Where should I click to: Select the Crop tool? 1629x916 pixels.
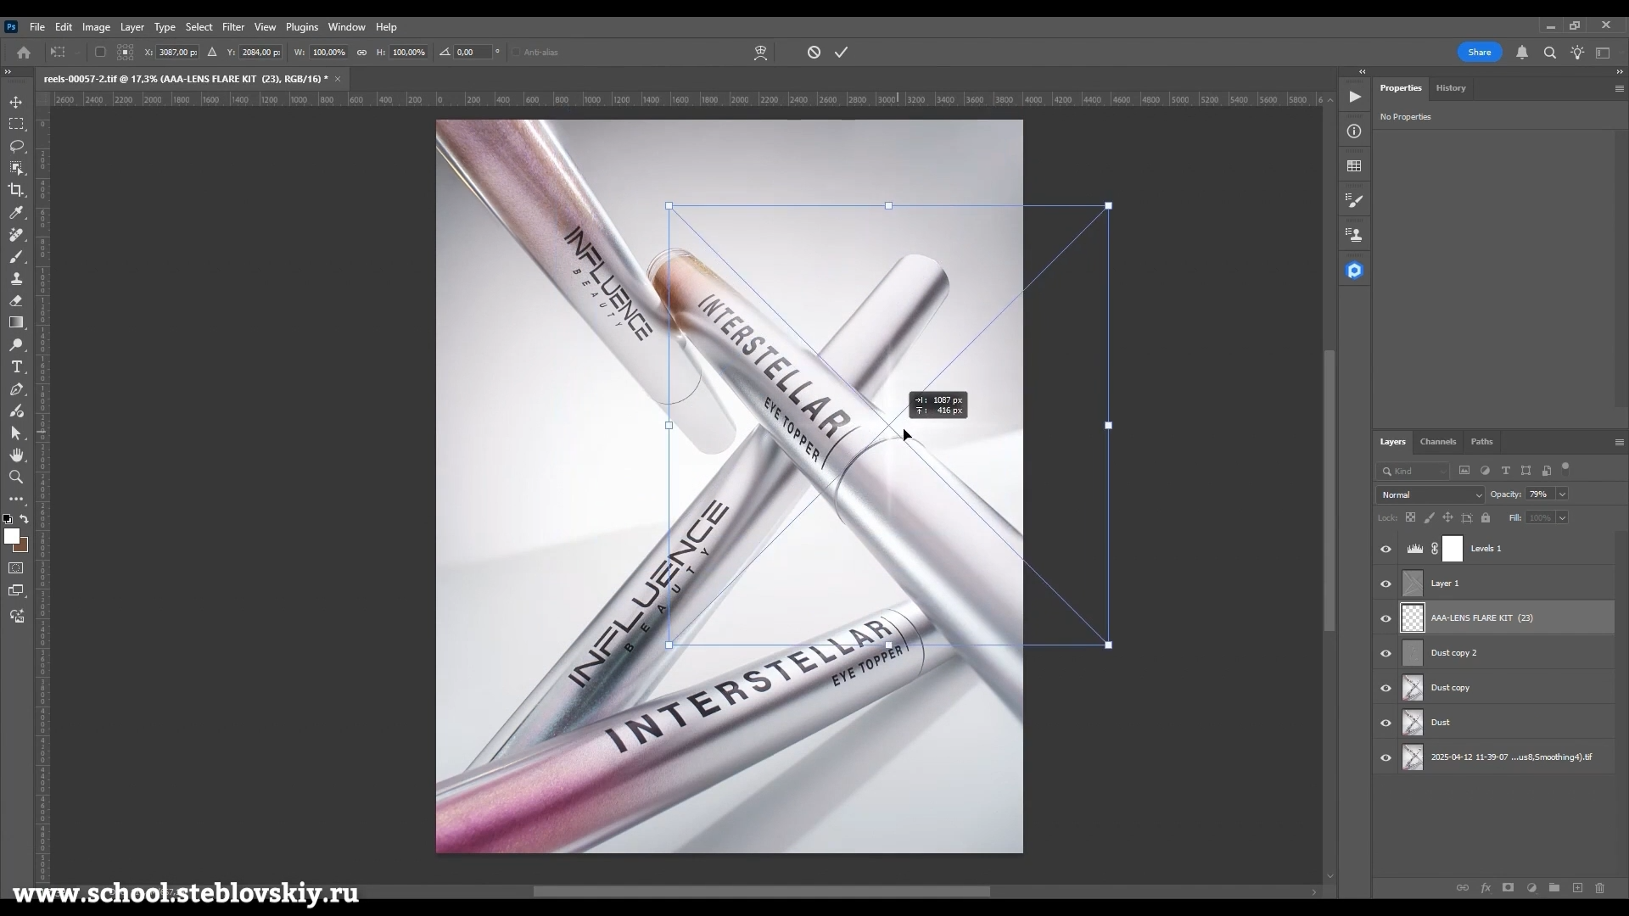coord(16,191)
